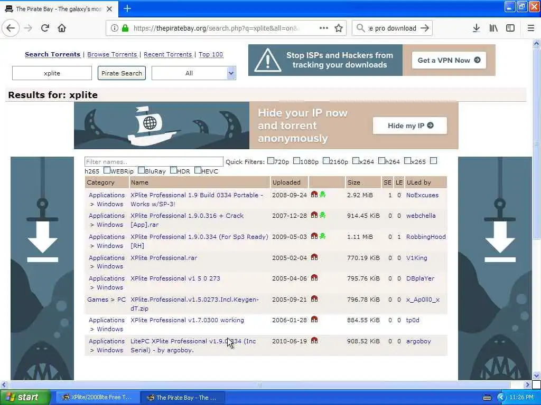
Task: Check the x264 filter box
Action: (356, 161)
